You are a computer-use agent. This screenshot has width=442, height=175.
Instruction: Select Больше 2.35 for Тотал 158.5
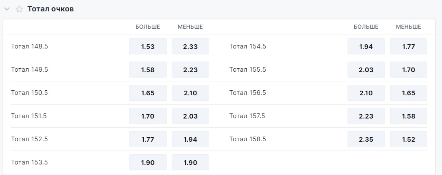coord(366,139)
